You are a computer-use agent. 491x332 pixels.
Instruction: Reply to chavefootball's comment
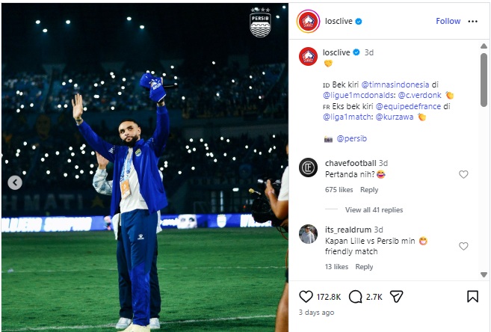point(369,190)
